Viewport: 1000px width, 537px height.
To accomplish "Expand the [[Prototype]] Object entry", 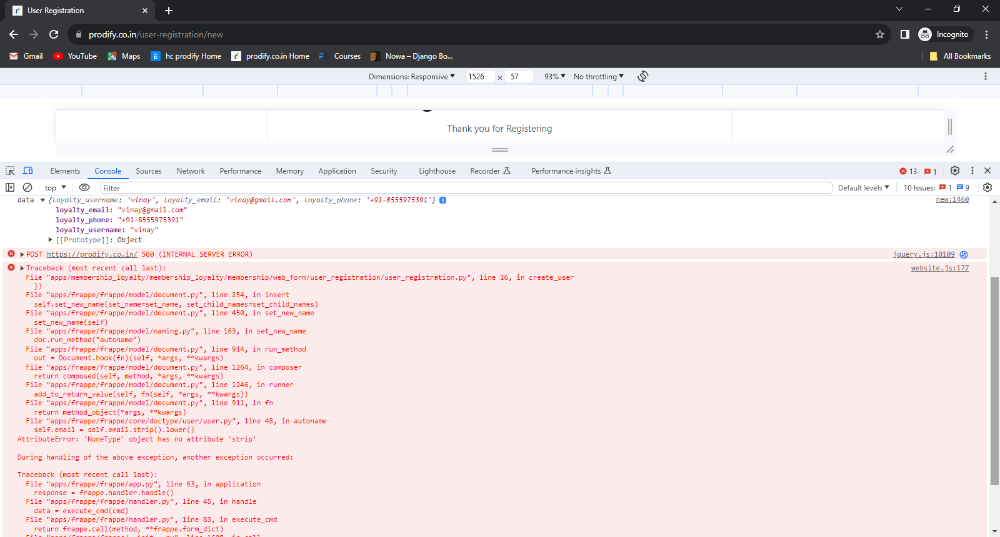I will 51,240.
